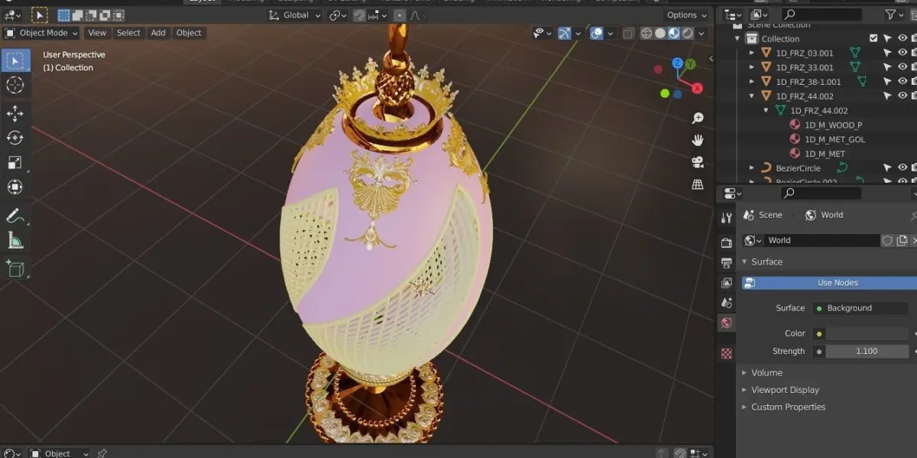Open the Global transform orientation dropdown
The image size is (917, 458).
pyautogui.click(x=294, y=15)
